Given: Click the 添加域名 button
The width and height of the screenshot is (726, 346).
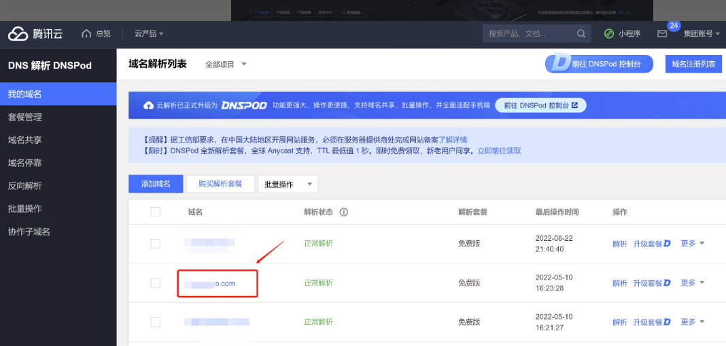Looking at the screenshot, I should pos(156,184).
